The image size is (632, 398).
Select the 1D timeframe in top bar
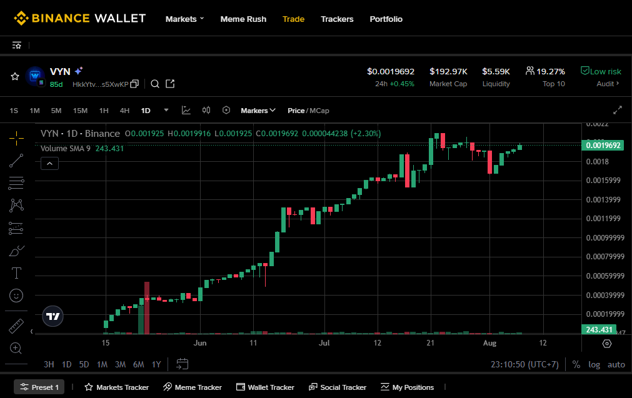[x=146, y=111]
